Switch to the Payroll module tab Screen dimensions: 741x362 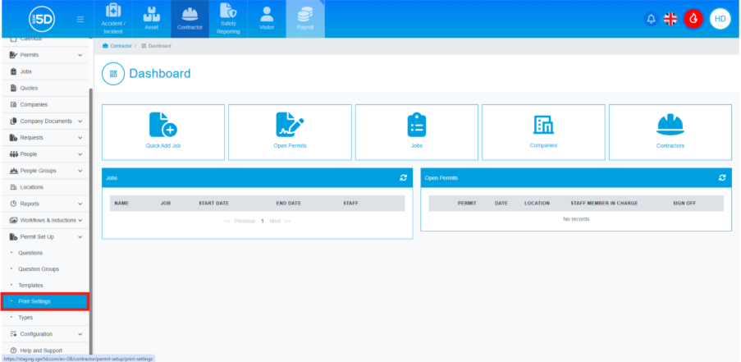(x=305, y=19)
